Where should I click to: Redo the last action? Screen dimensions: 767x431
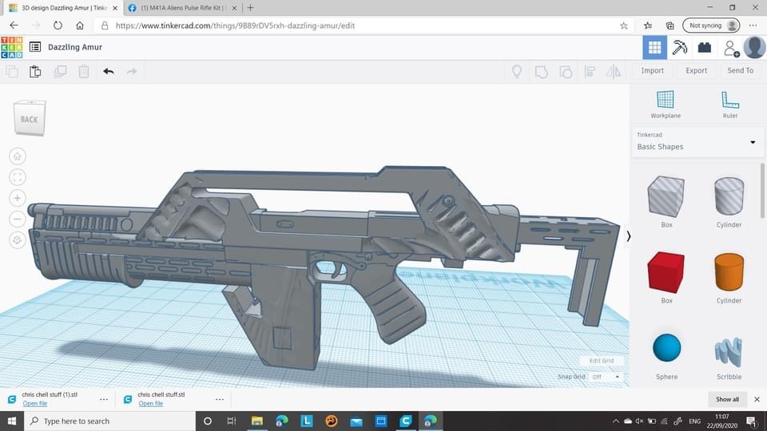coord(132,71)
